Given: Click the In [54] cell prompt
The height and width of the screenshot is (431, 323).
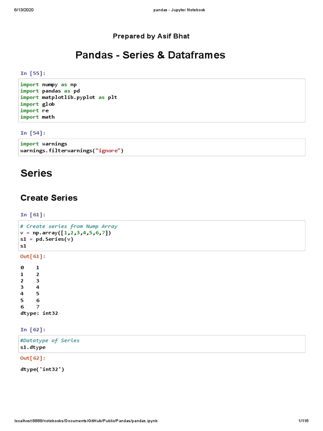Looking at the screenshot, I should pos(33,133).
